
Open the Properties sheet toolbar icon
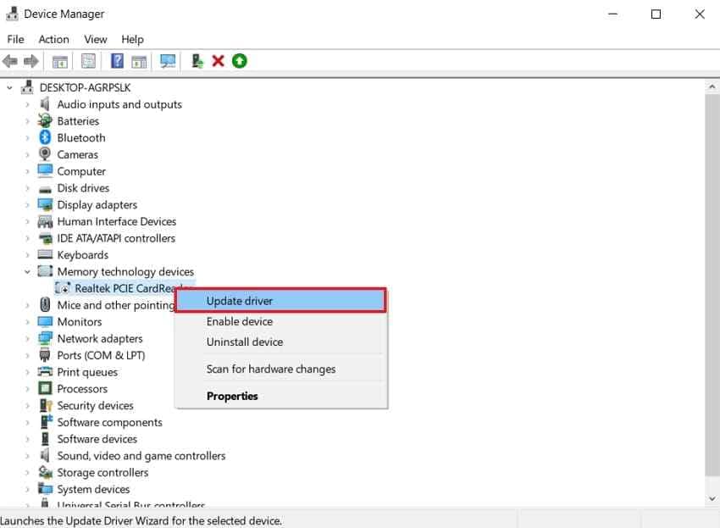coord(88,61)
